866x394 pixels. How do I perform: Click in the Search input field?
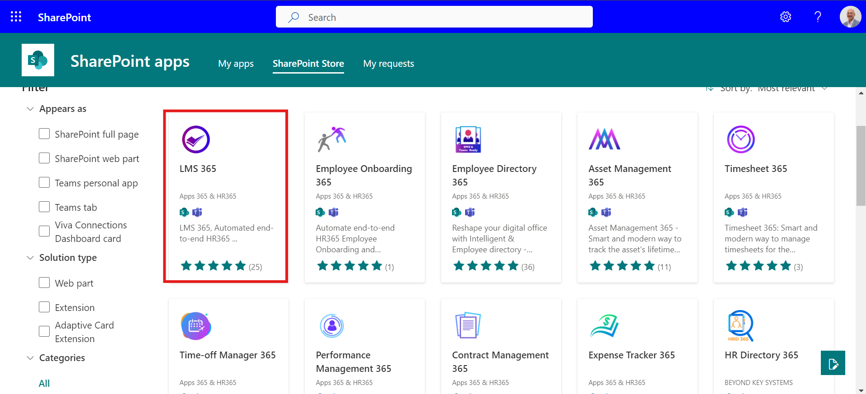pos(434,17)
